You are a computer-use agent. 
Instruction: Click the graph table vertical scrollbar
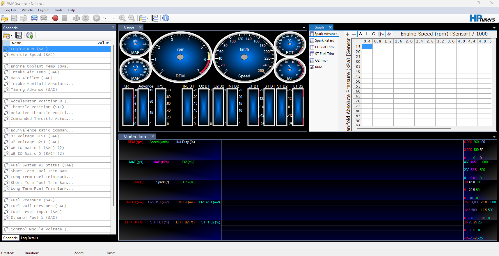[494, 77]
